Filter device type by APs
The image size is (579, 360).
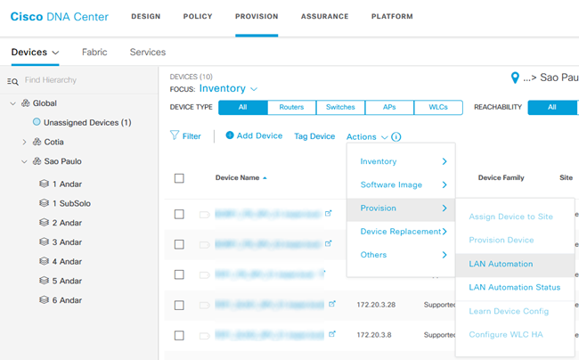389,107
